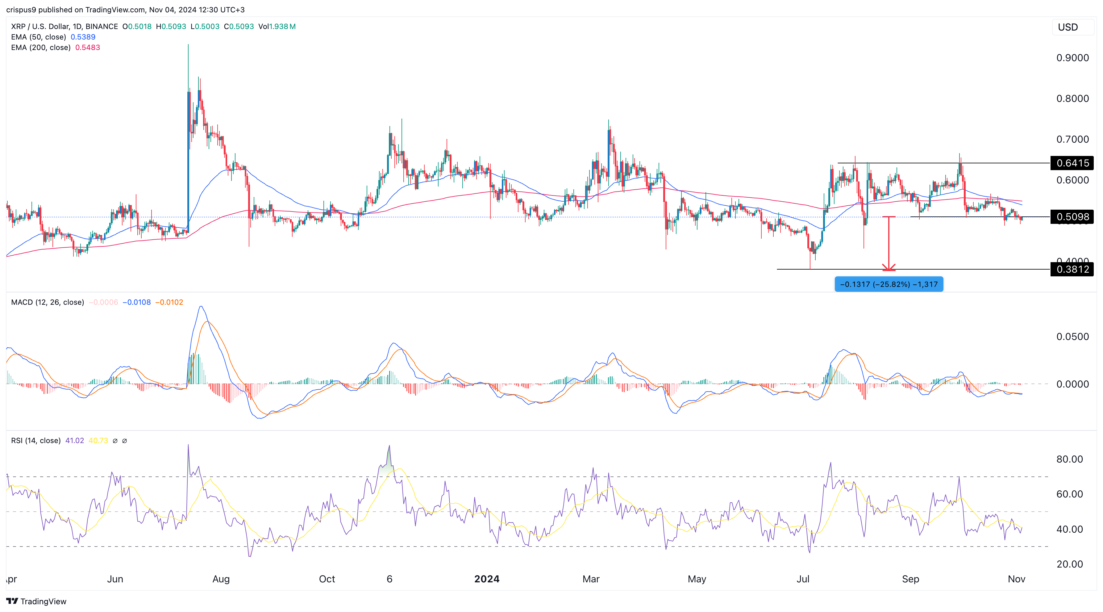Click the EMA 200 value 0.5483

pos(88,48)
